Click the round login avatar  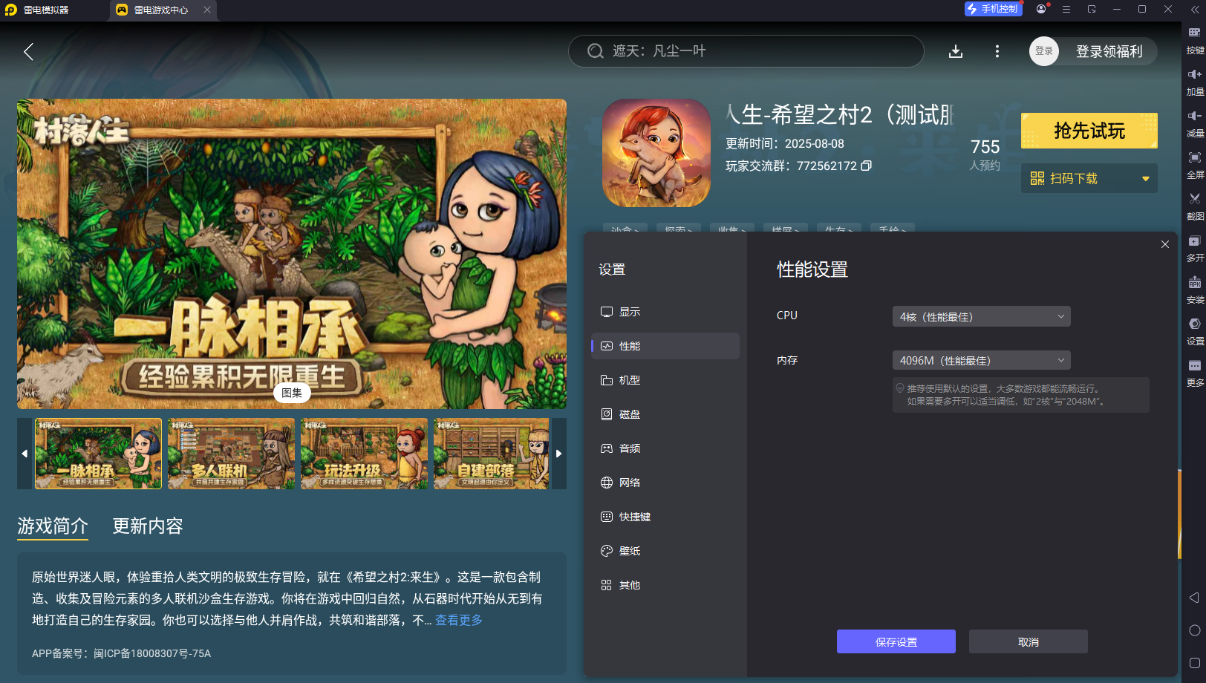coord(1043,51)
